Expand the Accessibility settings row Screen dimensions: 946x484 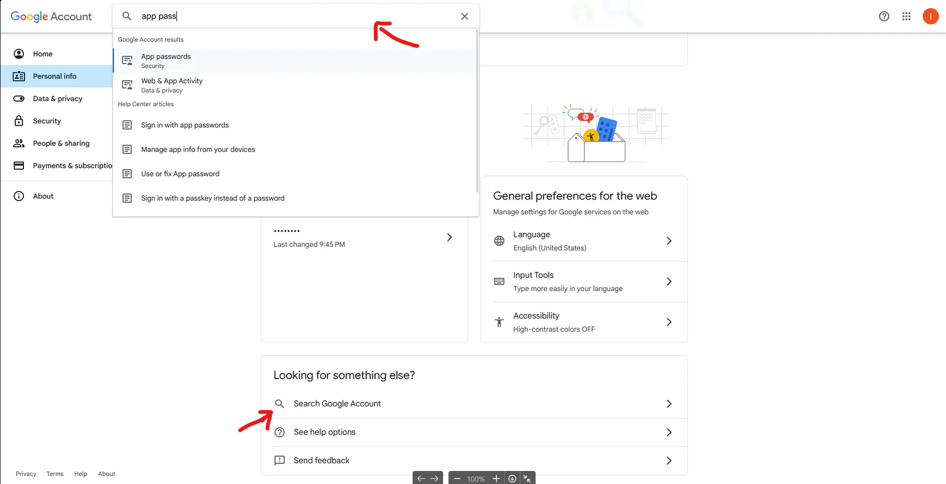coord(669,322)
